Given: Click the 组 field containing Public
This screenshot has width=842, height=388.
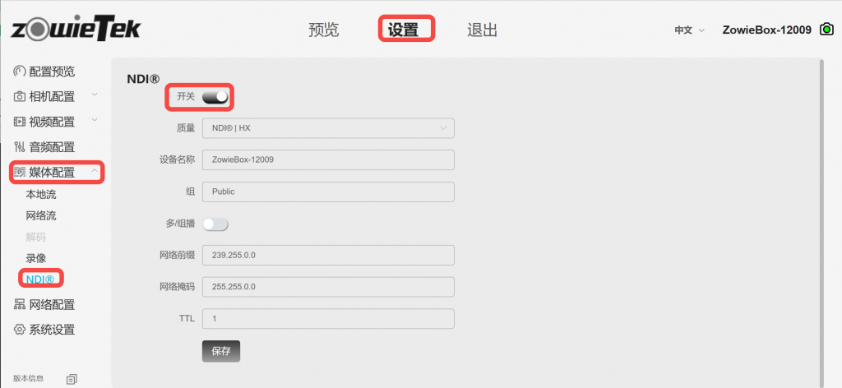Looking at the screenshot, I should tap(328, 192).
